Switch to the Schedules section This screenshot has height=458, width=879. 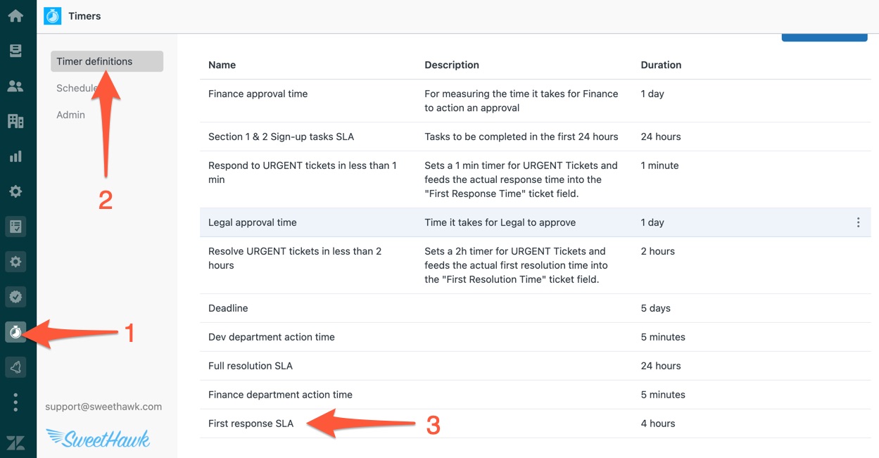pyautogui.click(x=79, y=88)
